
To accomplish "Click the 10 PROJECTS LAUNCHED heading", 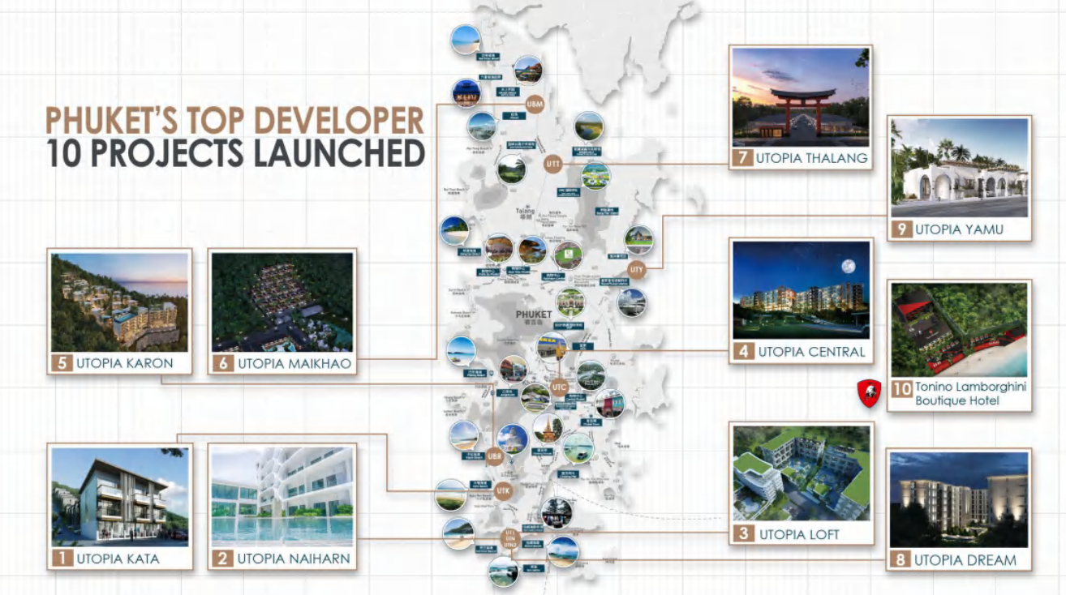I will 235,152.
